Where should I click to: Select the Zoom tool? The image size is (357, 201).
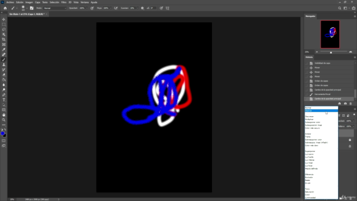pyautogui.click(x=4, y=120)
